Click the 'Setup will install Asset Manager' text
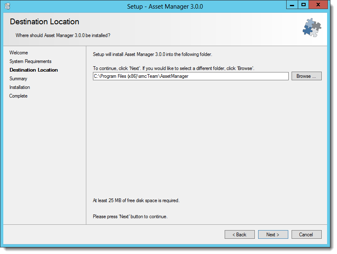This screenshot has width=337, height=254. coord(152,54)
